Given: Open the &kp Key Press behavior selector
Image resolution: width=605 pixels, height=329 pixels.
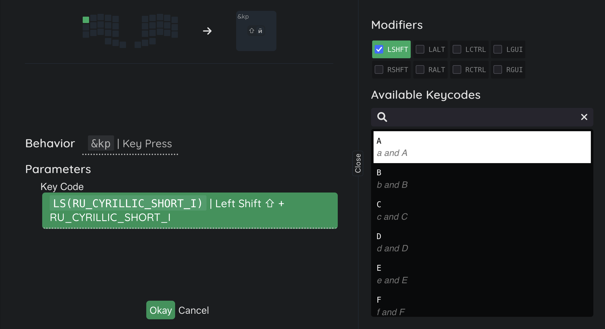Looking at the screenshot, I should coord(130,144).
